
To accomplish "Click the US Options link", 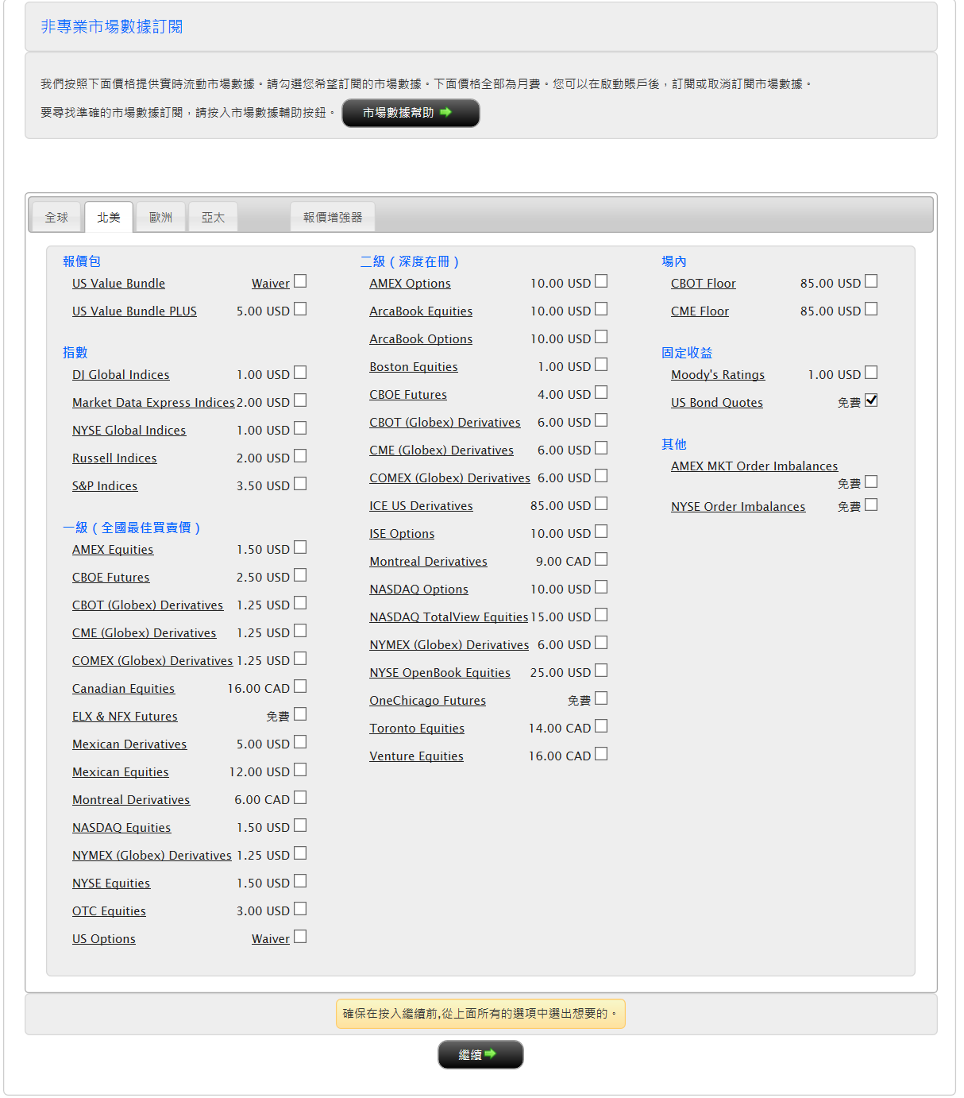I will click(104, 939).
